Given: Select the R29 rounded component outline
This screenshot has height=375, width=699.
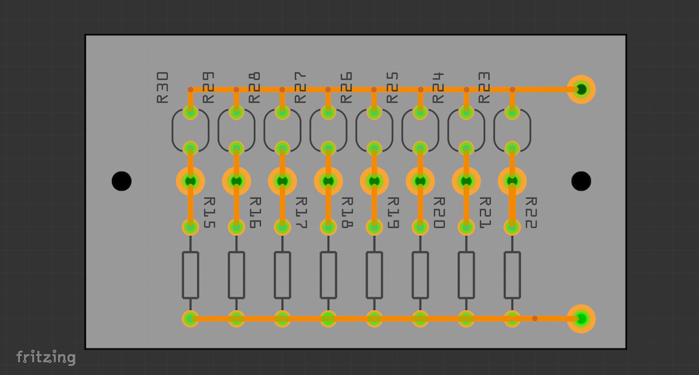Looking at the screenshot, I should [236, 130].
